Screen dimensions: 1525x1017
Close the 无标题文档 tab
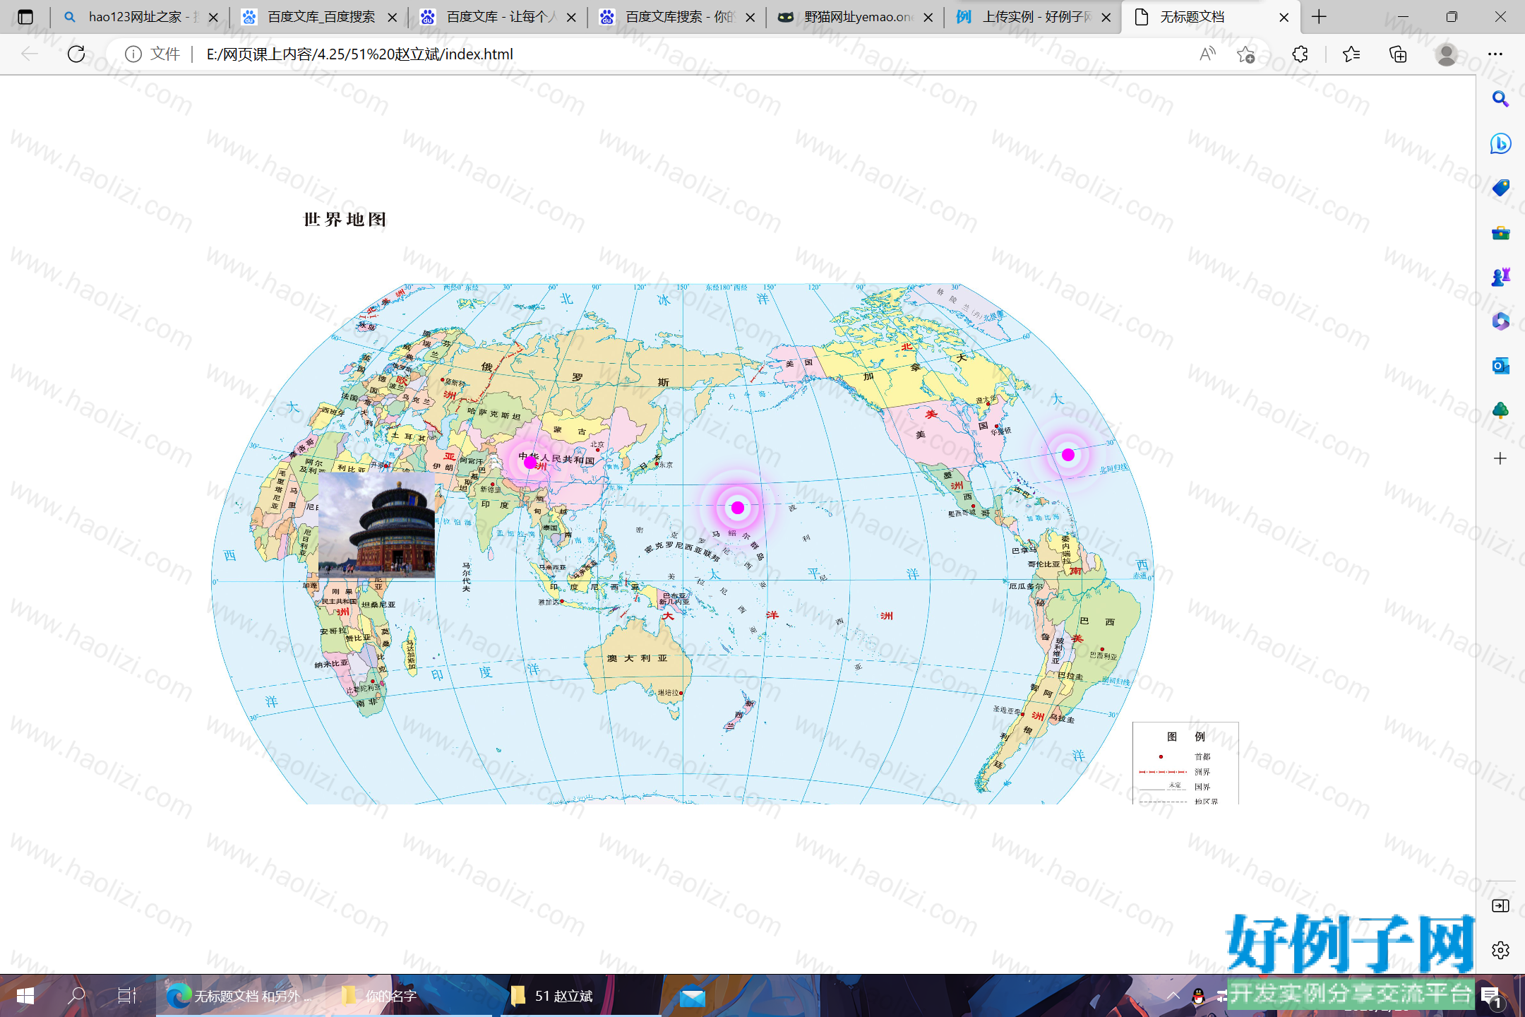pos(1284,17)
